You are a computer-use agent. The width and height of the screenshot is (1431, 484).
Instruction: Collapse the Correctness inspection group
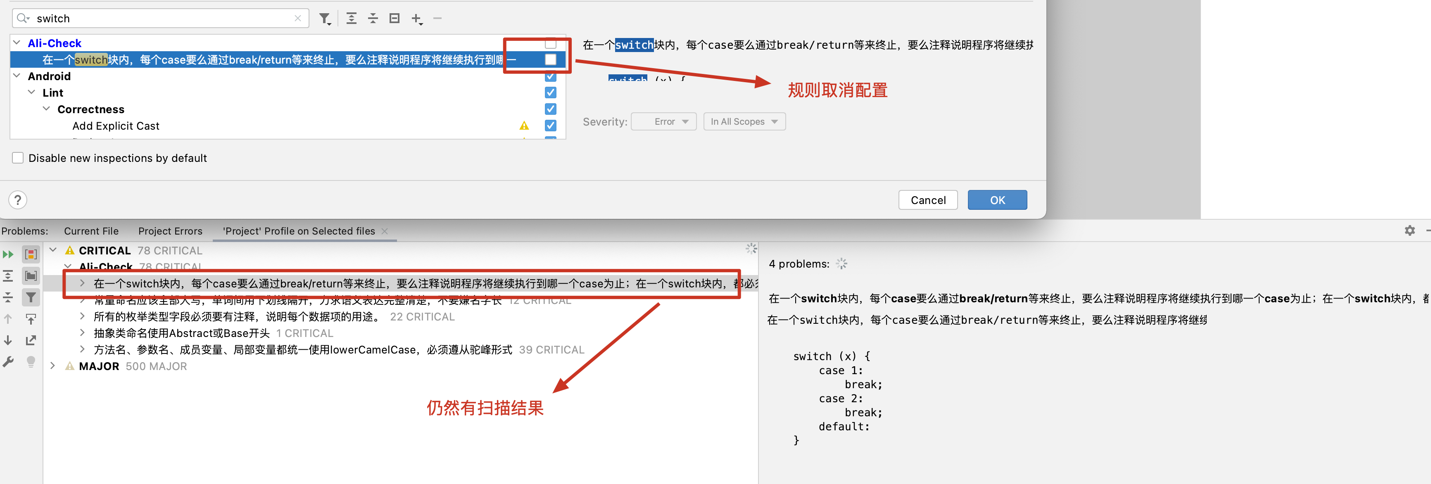47,109
